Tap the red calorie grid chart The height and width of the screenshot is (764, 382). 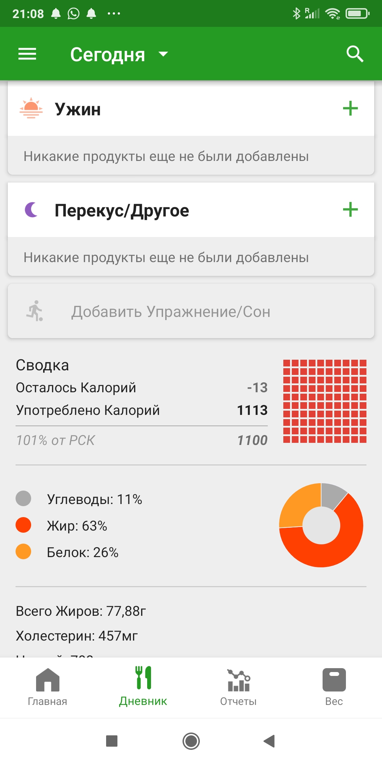(x=325, y=401)
